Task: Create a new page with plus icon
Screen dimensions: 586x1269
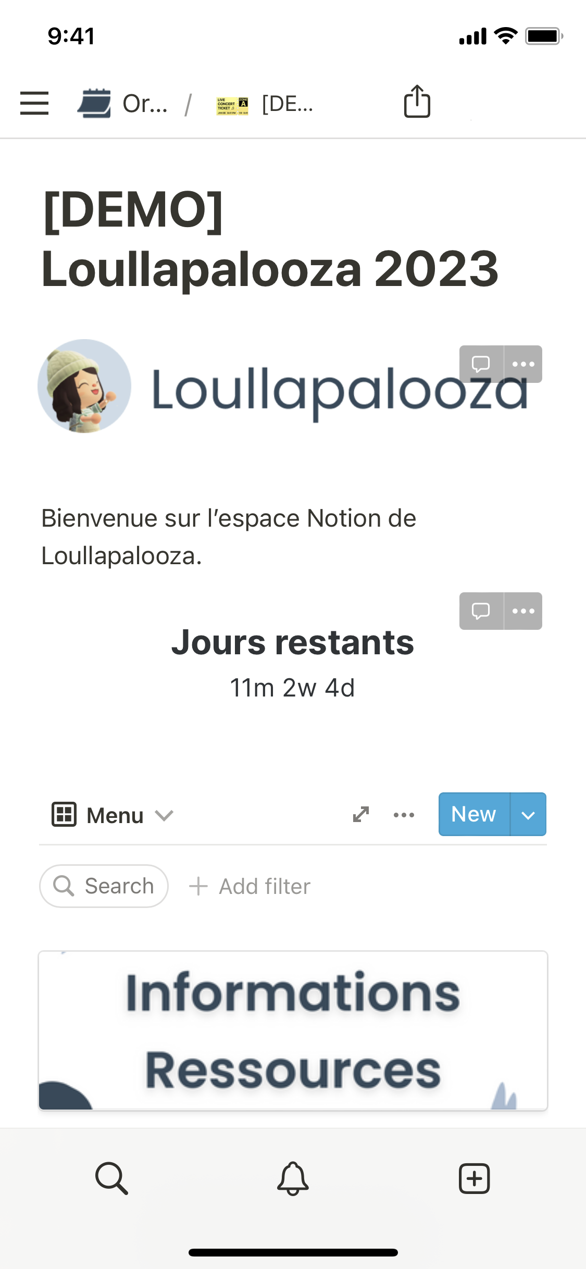Action: click(x=474, y=1178)
